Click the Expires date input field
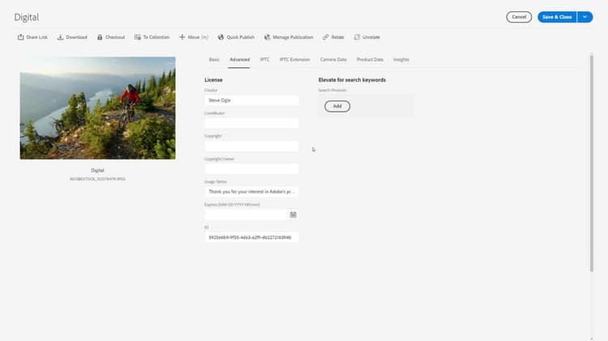The height and width of the screenshot is (341, 608). pos(246,215)
